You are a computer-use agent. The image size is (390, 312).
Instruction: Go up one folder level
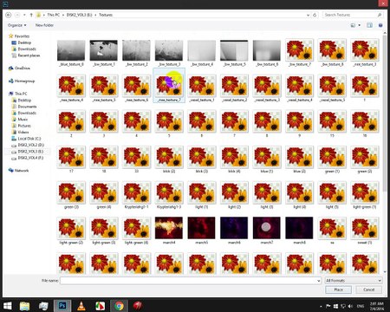[31, 15]
